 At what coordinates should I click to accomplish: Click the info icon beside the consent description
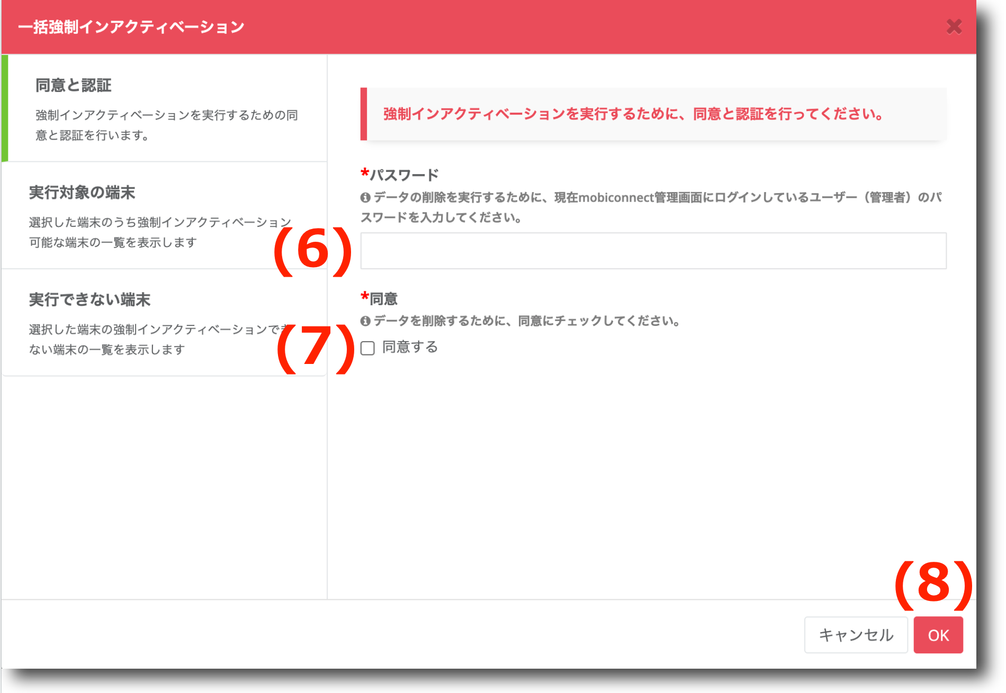click(x=365, y=321)
